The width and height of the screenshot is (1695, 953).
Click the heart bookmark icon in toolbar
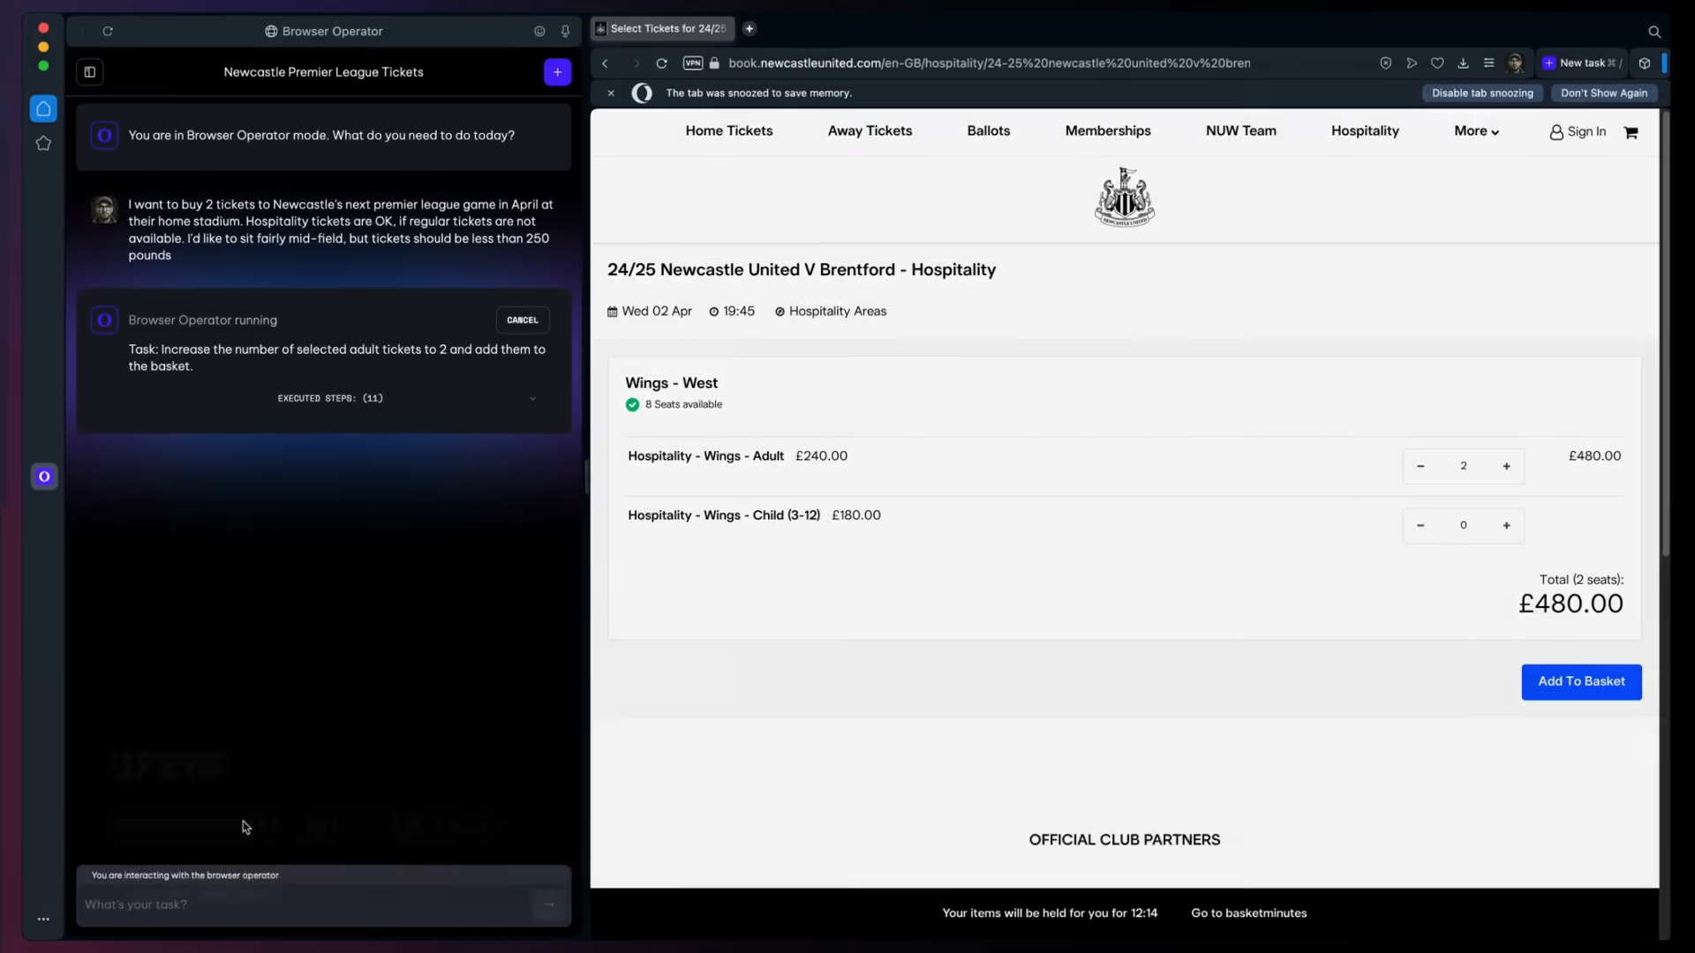click(1437, 64)
